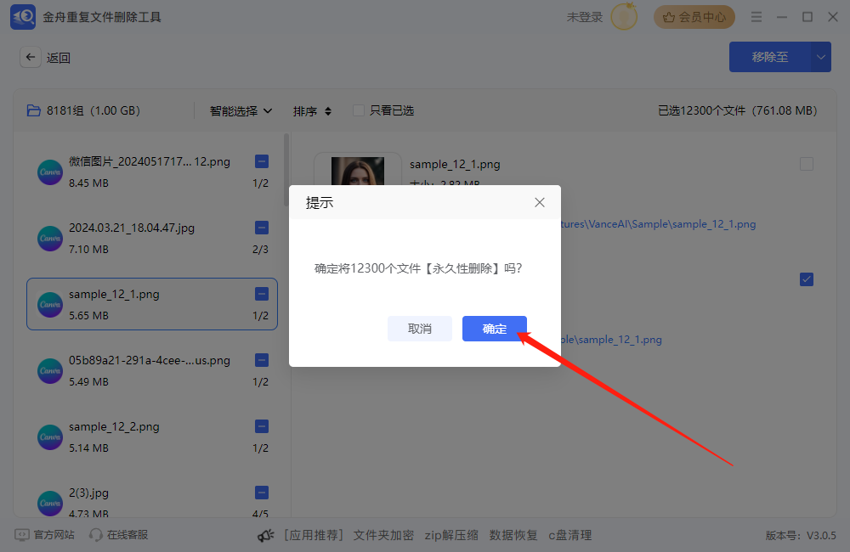
Task: Click the megaphone icon before 应用推荐
Action: coord(265,534)
